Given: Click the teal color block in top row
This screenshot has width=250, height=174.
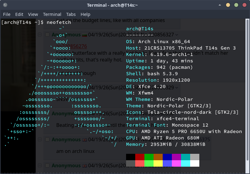Looking at the screenshot, I should [x=186, y=157].
